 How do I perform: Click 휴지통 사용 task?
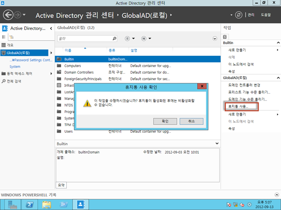click(x=238, y=107)
